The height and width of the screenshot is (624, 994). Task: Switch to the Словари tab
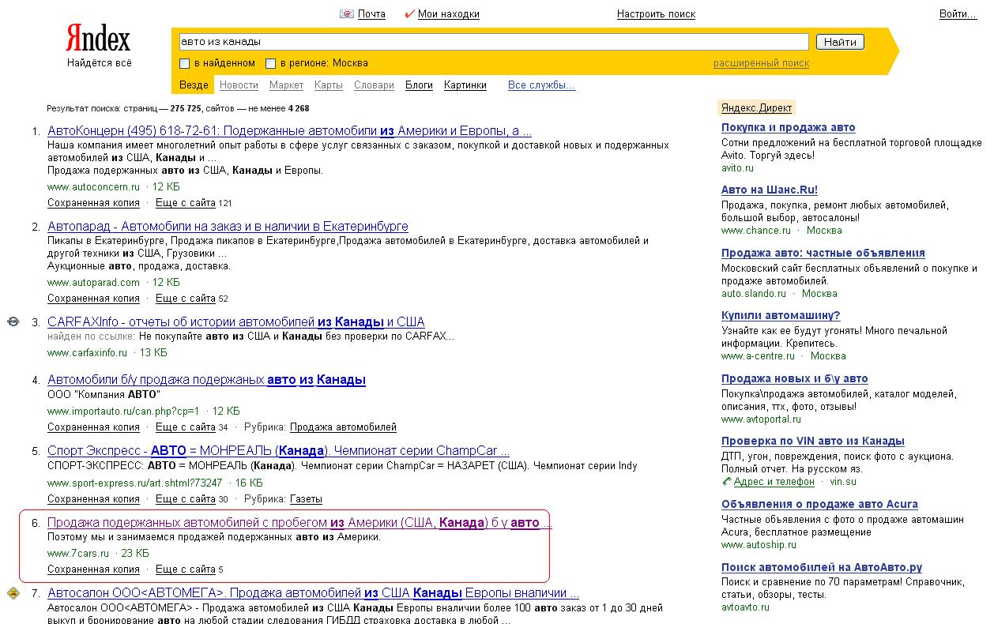click(x=374, y=85)
